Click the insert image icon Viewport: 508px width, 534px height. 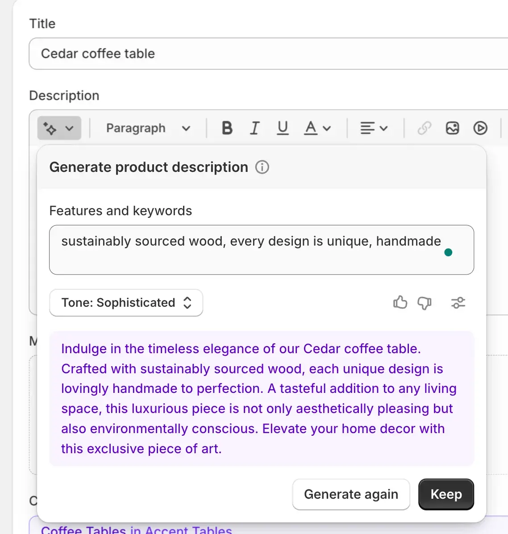coord(452,129)
